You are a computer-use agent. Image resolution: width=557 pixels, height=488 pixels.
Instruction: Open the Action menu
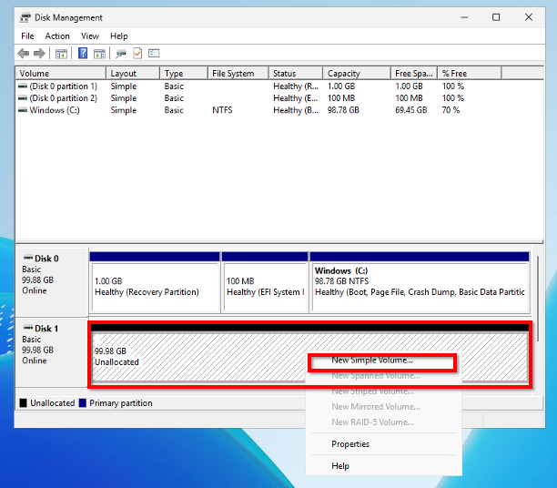(57, 36)
